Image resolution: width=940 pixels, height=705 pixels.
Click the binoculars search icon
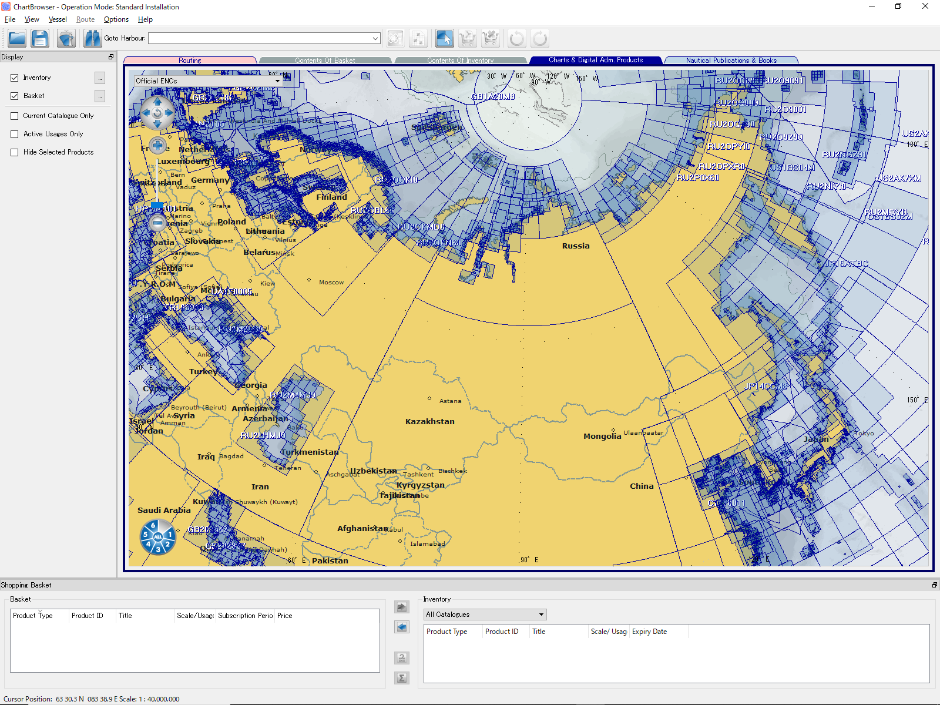click(92, 39)
